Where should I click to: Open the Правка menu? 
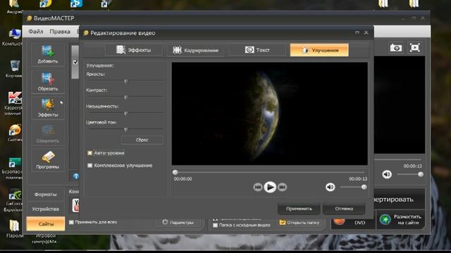(60, 31)
